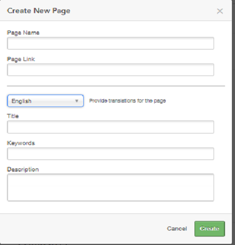Screen dimensions: 235x245
Task: Click the 'Keywords' label
Action: [21, 143]
